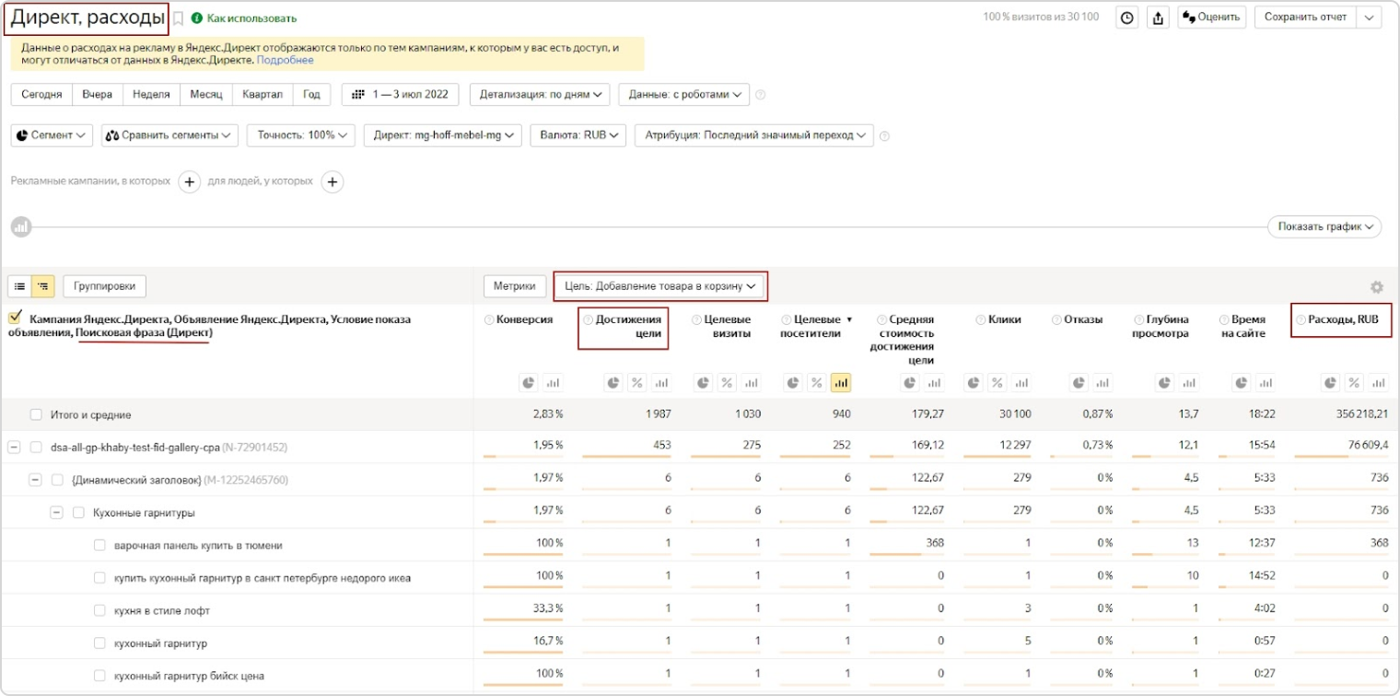Click the bookmark icon beside report title
1400x696 pixels.
[179, 18]
